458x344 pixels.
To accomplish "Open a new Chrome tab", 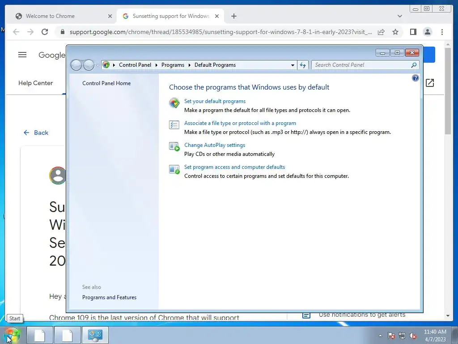I will point(233,16).
